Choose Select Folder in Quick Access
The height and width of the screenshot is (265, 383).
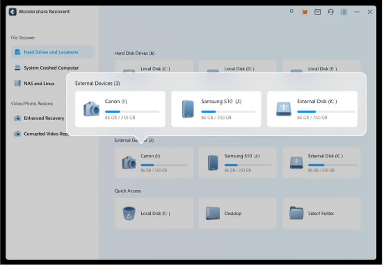[x=322, y=213]
